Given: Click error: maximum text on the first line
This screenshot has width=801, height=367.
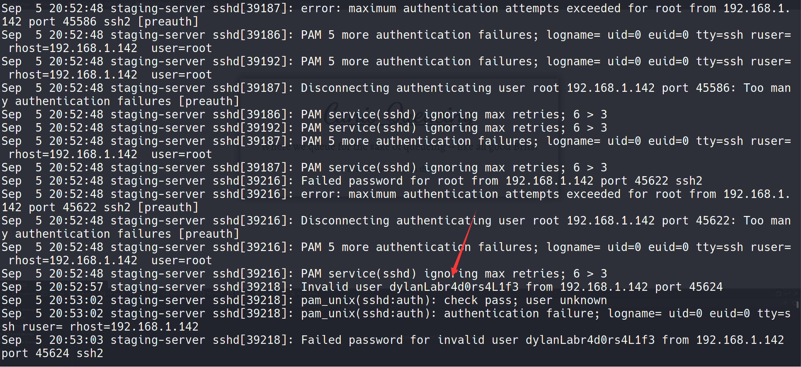Looking at the screenshot, I should (x=348, y=9).
